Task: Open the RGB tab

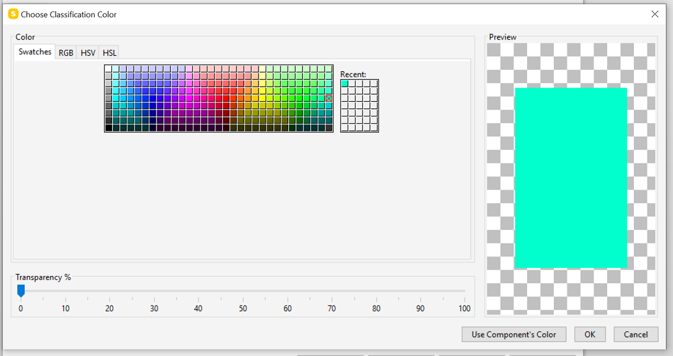Action: tap(66, 53)
